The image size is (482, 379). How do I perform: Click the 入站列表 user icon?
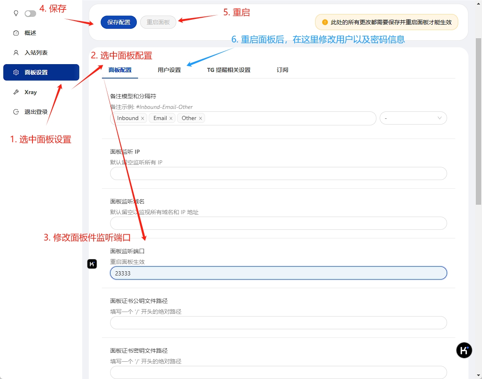[16, 53]
